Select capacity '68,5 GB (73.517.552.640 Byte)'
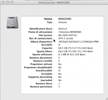 click(76, 48)
